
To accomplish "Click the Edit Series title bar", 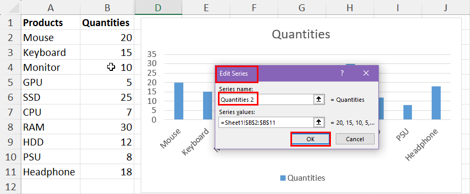I will 297,74.
